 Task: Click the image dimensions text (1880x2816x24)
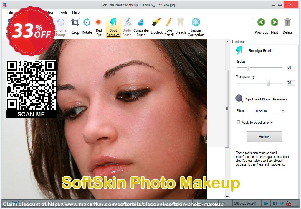(x=245, y=203)
